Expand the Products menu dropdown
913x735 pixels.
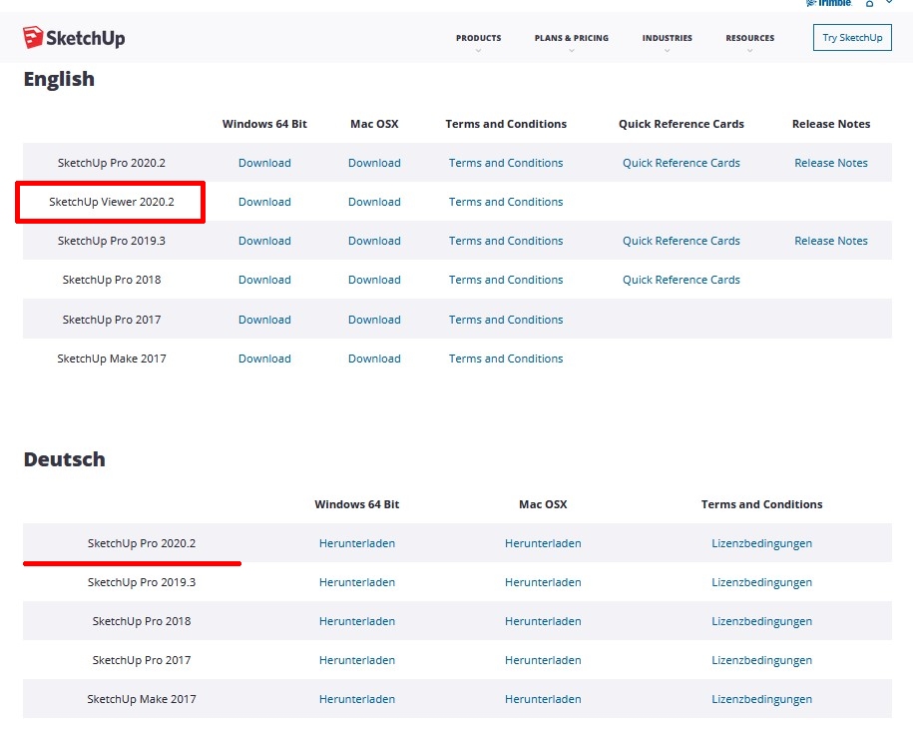478,39
